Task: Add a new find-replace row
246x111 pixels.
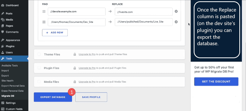Action: coord(55,33)
